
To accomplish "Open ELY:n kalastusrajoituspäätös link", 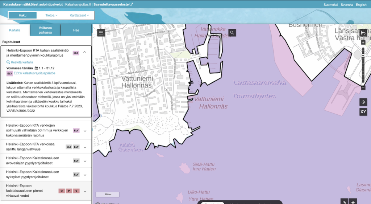I will pyautogui.click(x=34, y=73).
